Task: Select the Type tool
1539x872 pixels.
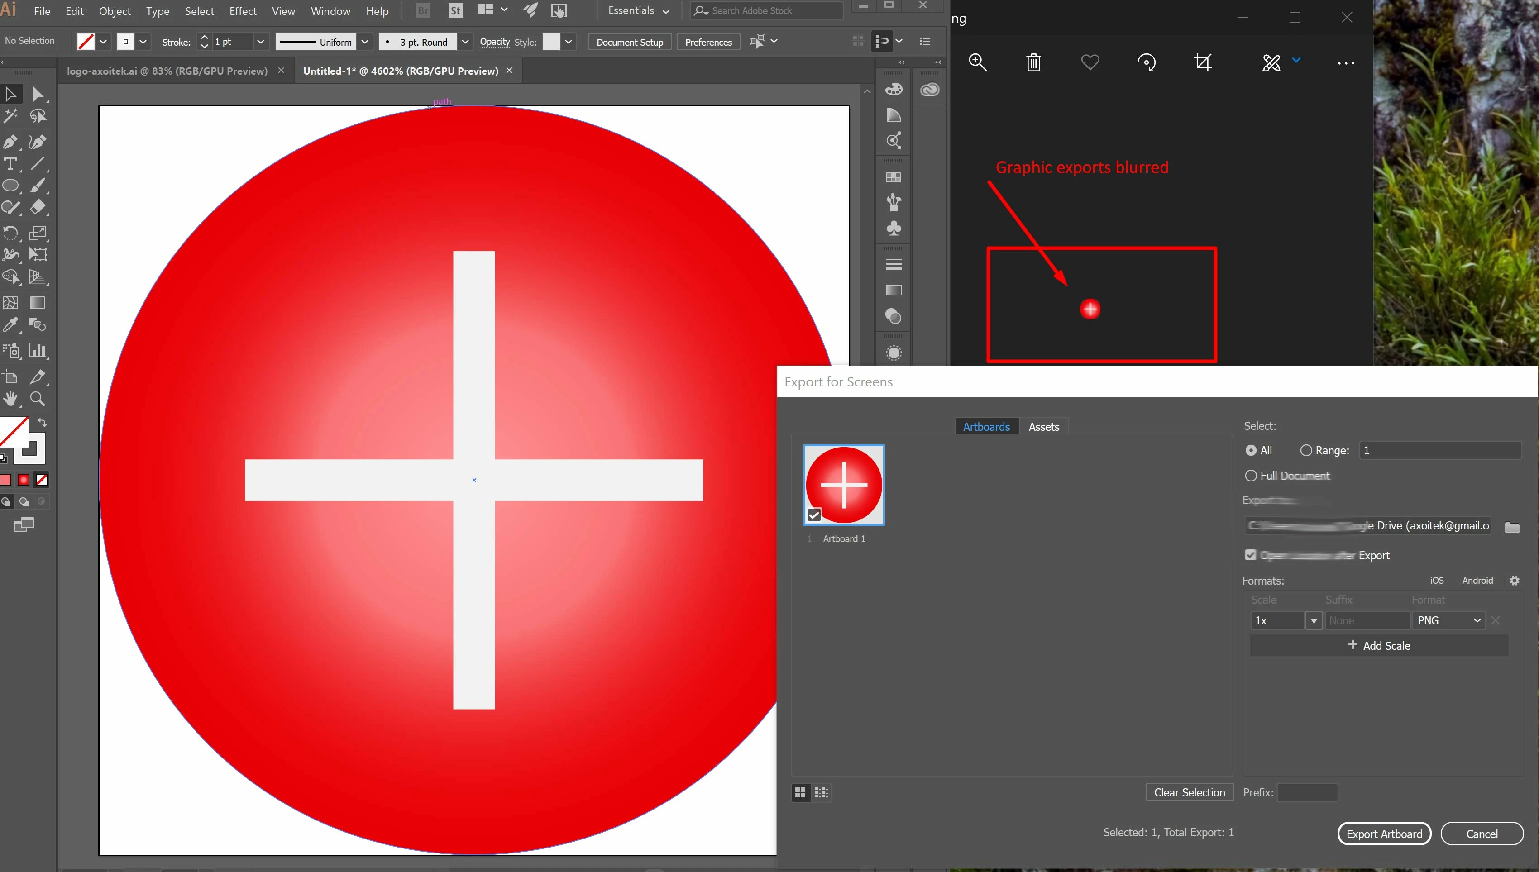Action: click(x=10, y=163)
